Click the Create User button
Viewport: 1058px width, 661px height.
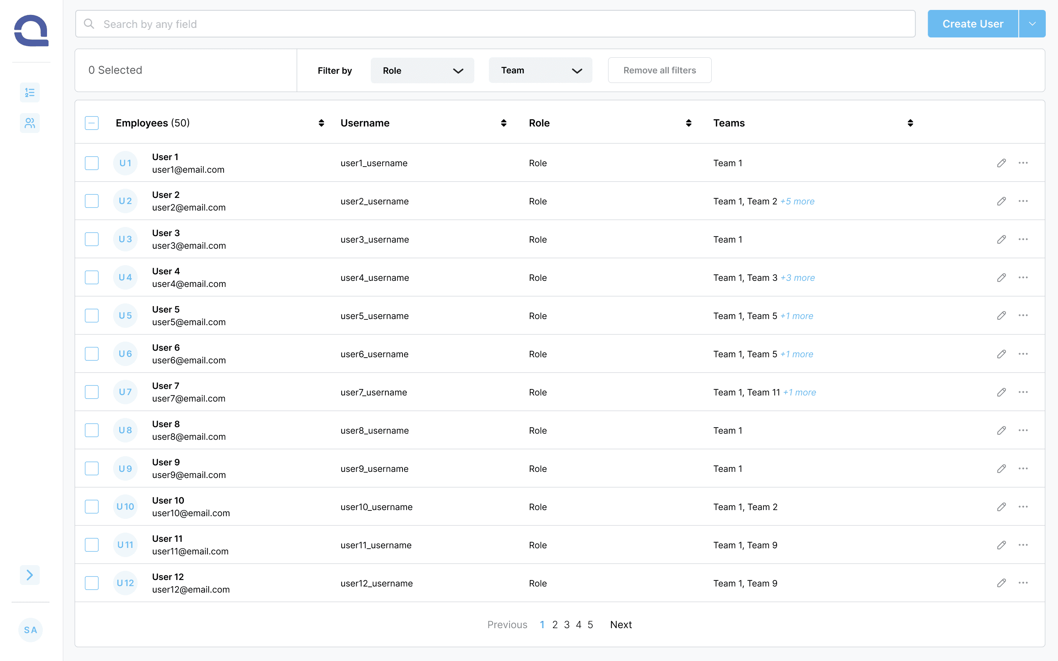click(972, 24)
